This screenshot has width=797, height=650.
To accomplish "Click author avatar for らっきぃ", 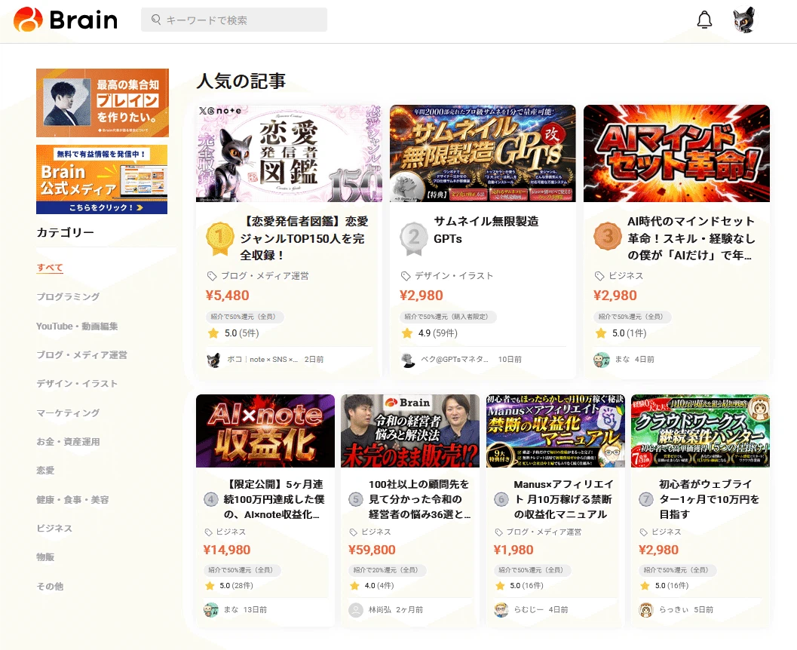I will tap(645, 609).
